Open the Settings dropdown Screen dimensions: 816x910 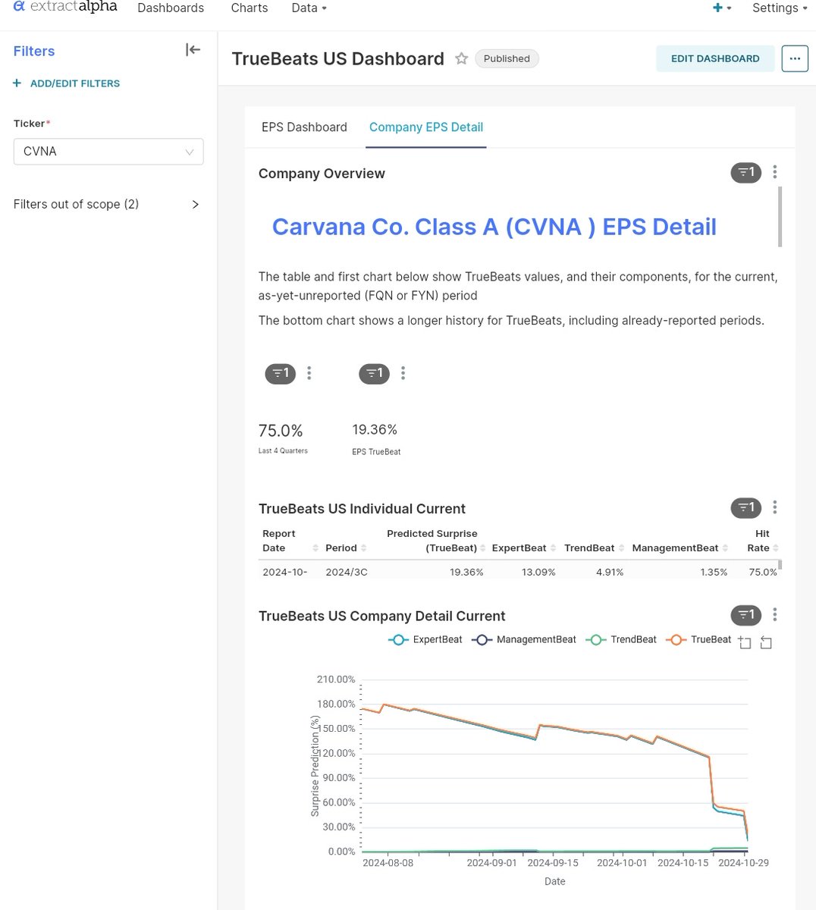[x=780, y=8]
